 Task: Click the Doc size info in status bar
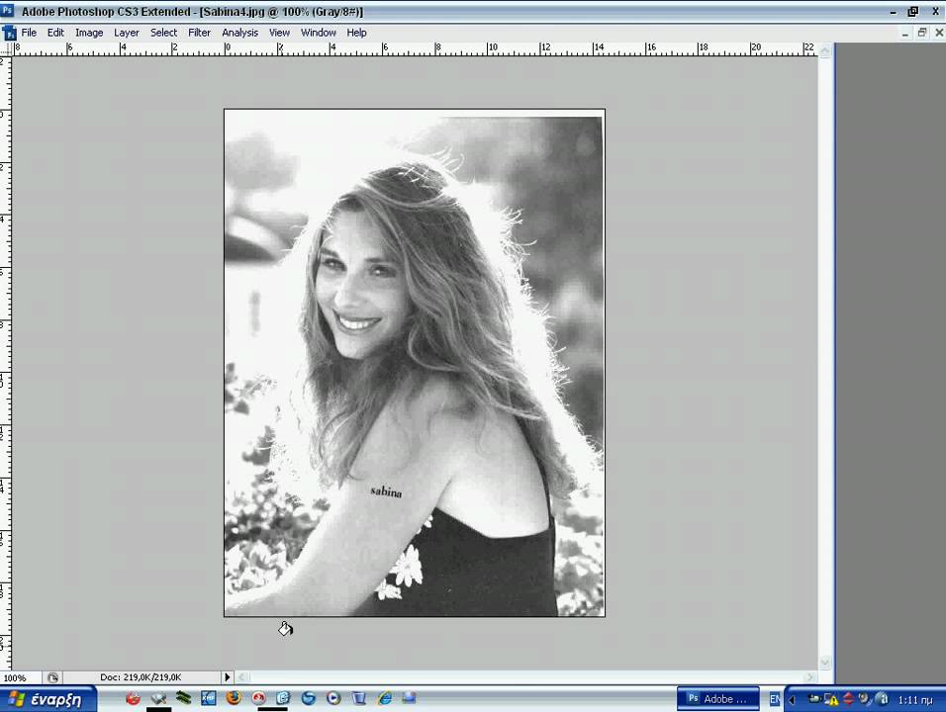(x=141, y=677)
